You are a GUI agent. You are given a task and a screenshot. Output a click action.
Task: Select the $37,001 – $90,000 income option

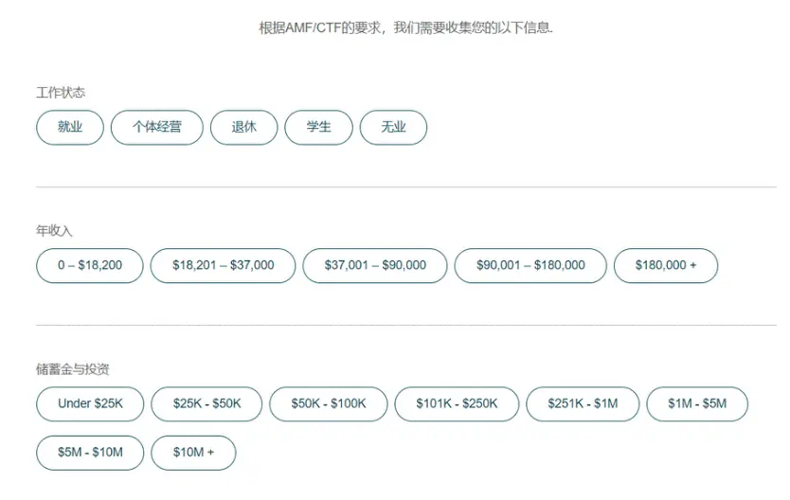[x=375, y=265]
